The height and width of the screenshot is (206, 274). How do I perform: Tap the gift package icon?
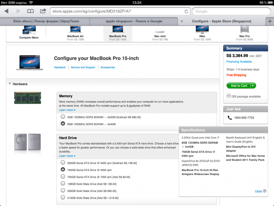coord(229,96)
